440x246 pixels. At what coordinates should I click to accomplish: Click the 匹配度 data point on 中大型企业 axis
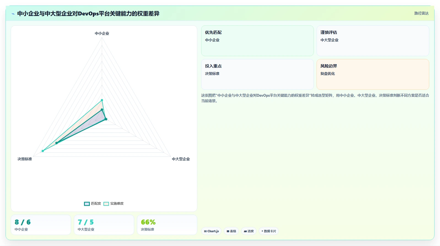106,119
